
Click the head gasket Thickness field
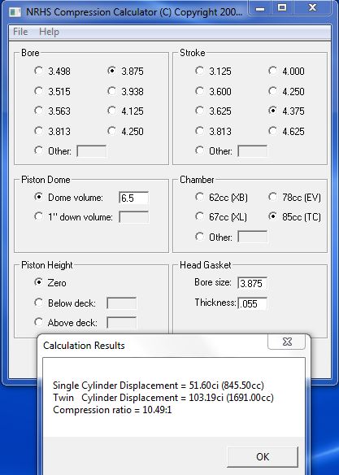[253, 303]
